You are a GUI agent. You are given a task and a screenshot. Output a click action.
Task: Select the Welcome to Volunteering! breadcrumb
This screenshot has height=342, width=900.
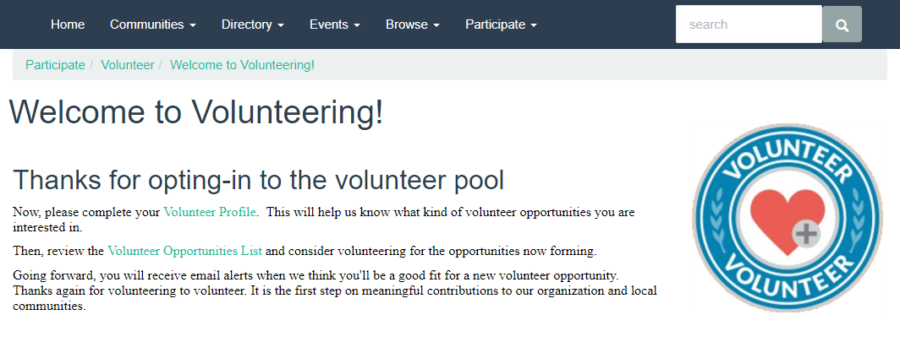(x=242, y=65)
